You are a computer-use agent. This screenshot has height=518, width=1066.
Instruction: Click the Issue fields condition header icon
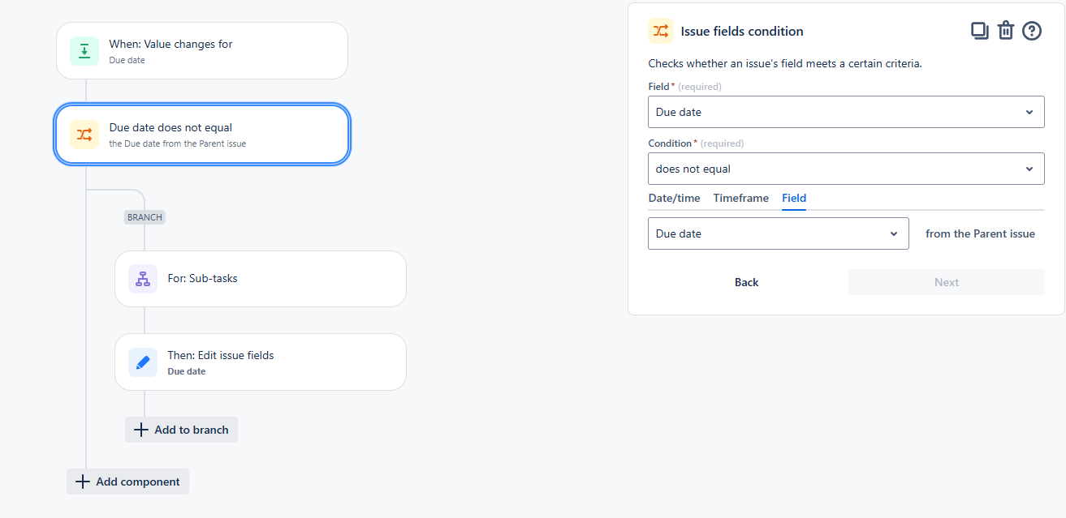point(661,31)
